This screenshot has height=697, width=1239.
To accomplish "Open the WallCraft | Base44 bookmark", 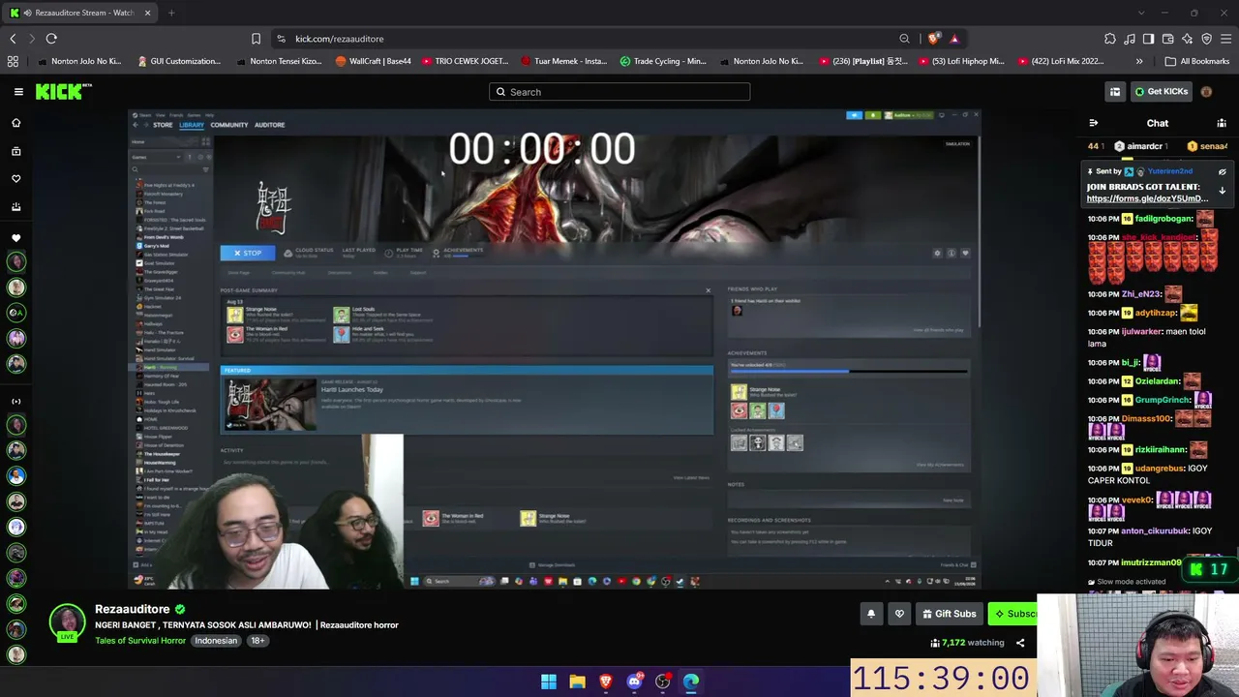I will pos(374,61).
